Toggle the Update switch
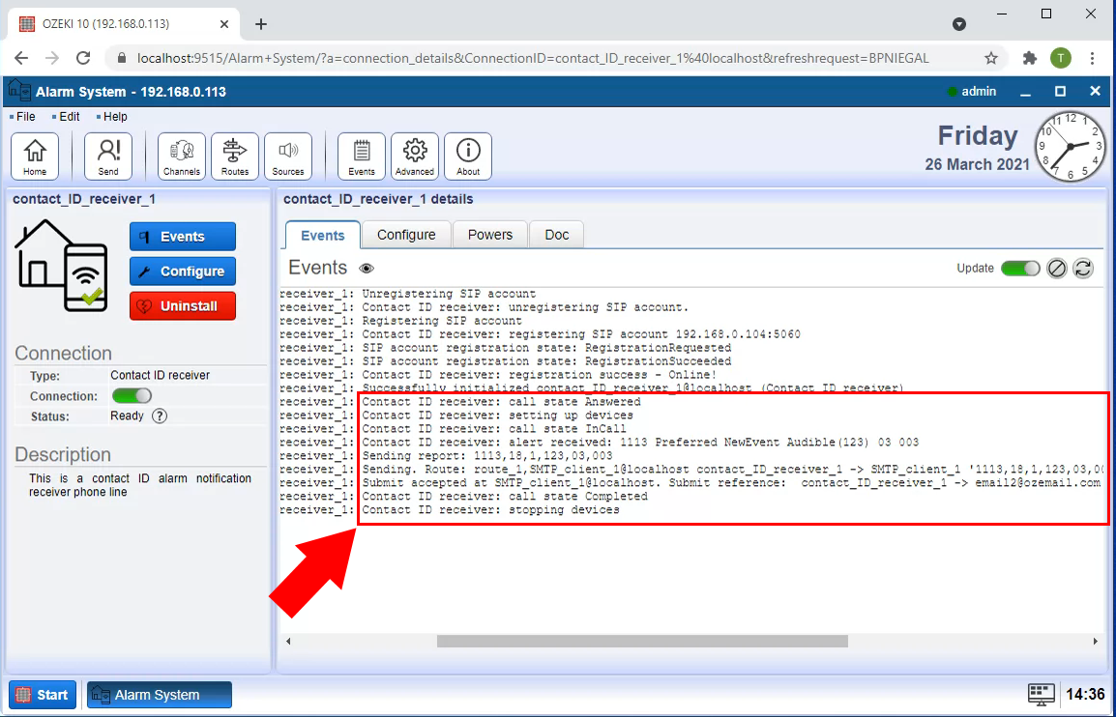 point(1020,269)
